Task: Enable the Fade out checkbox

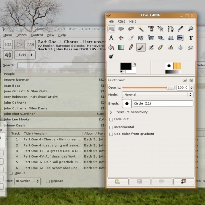Action: tap(111, 119)
